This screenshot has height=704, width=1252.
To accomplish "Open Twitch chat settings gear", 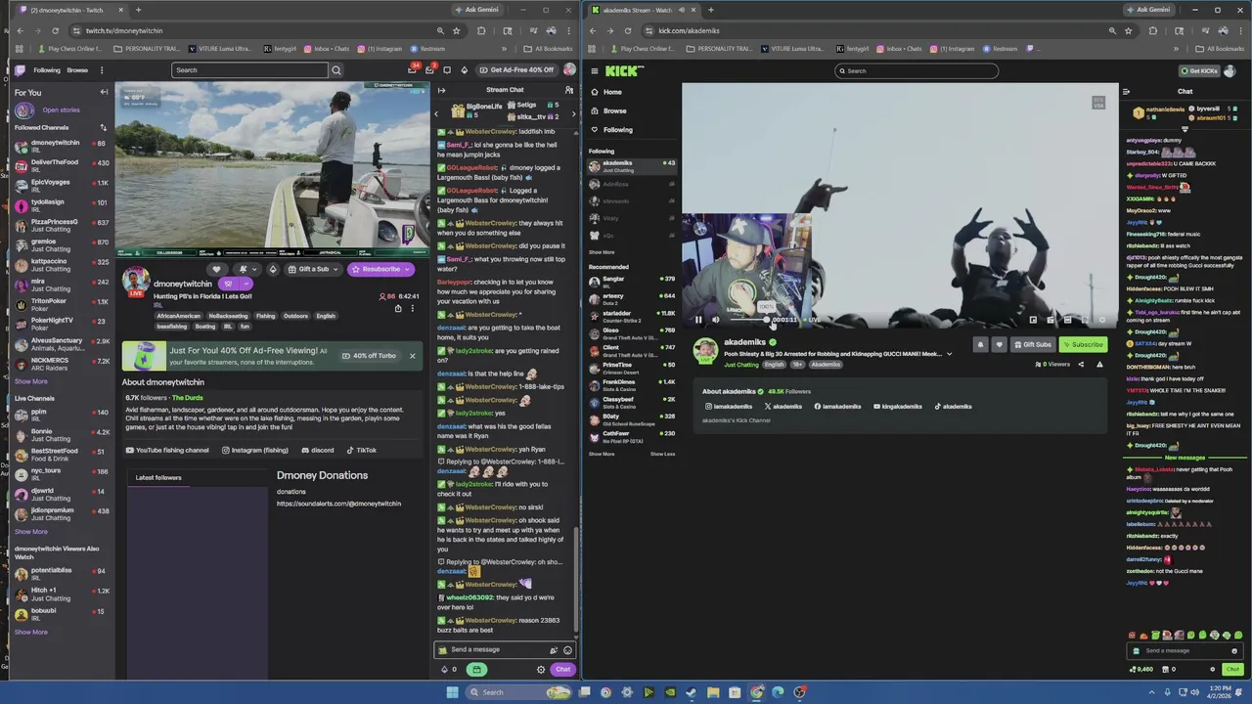I will [540, 670].
